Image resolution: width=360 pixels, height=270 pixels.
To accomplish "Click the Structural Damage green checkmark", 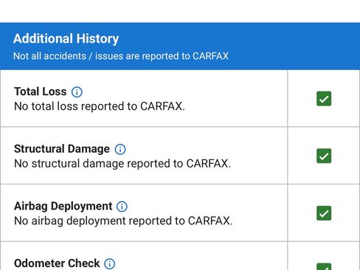I will [x=324, y=156].
